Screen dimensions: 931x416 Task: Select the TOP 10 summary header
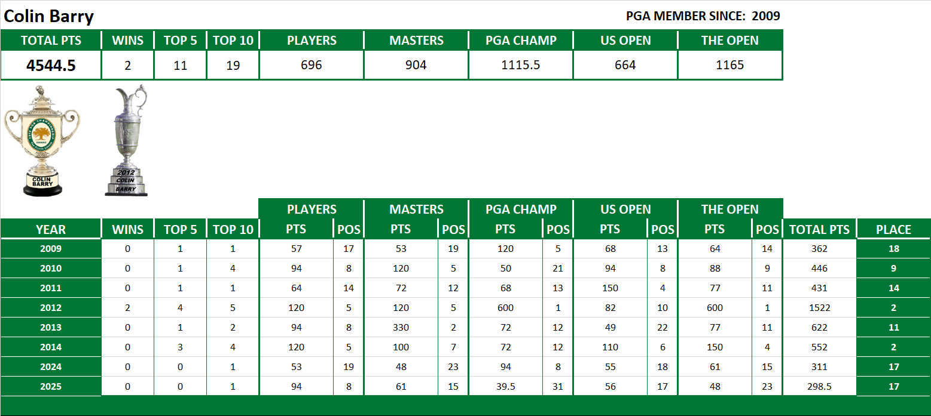tap(233, 40)
